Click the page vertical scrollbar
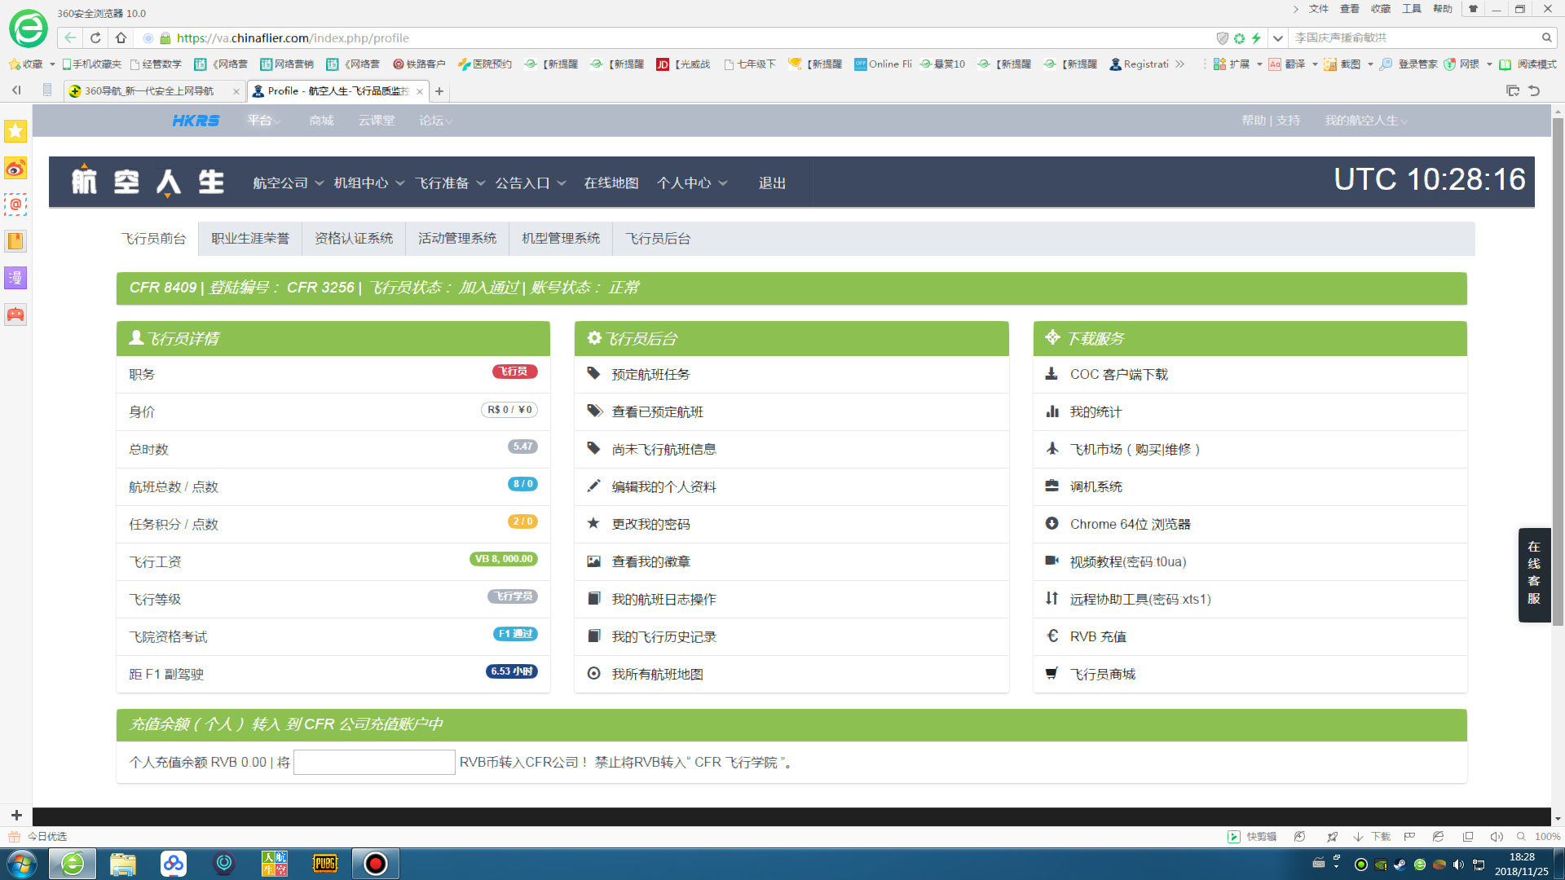The height and width of the screenshot is (880, 1565). [1558, 371]
